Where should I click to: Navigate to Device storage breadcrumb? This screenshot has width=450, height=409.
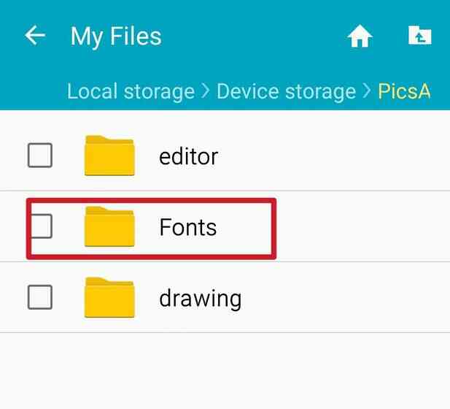[x=286, y=91]
